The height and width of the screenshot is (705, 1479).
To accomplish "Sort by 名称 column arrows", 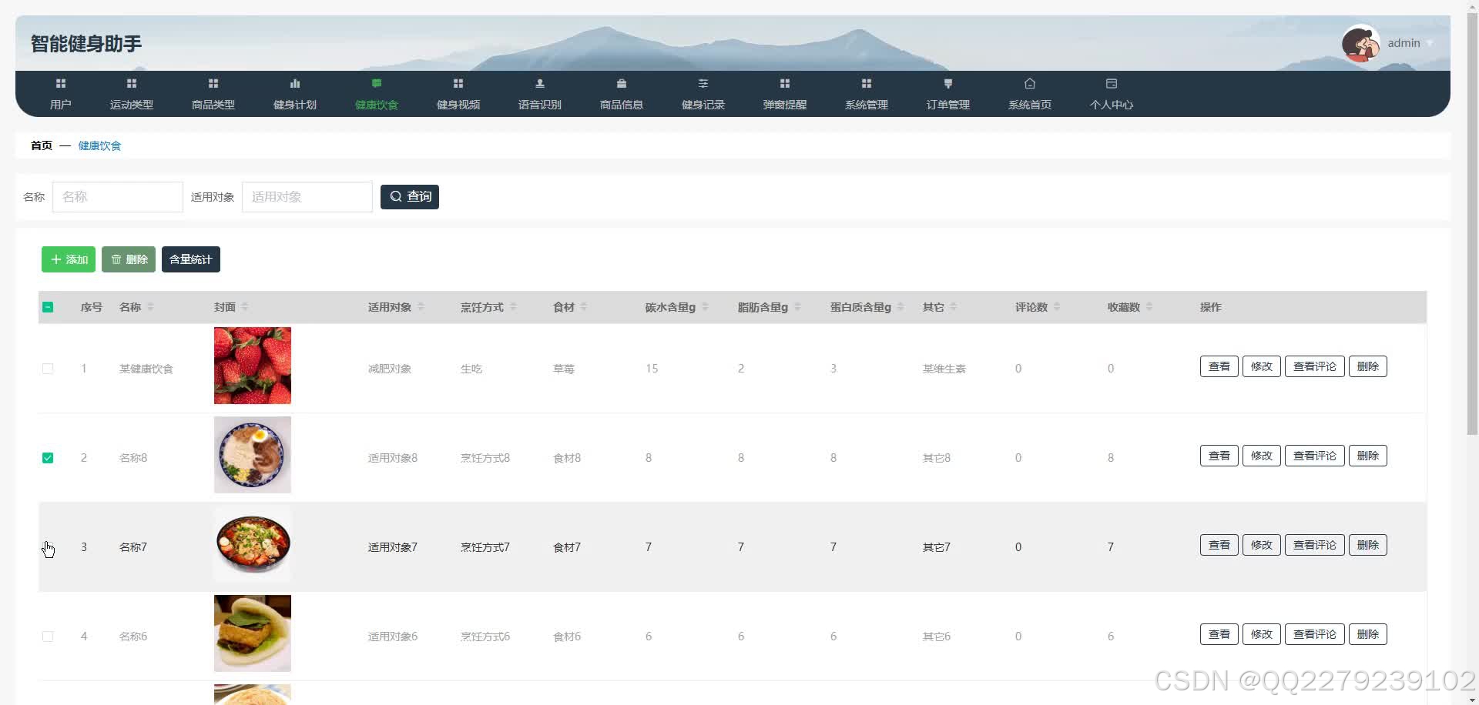I will coord(150,307).
